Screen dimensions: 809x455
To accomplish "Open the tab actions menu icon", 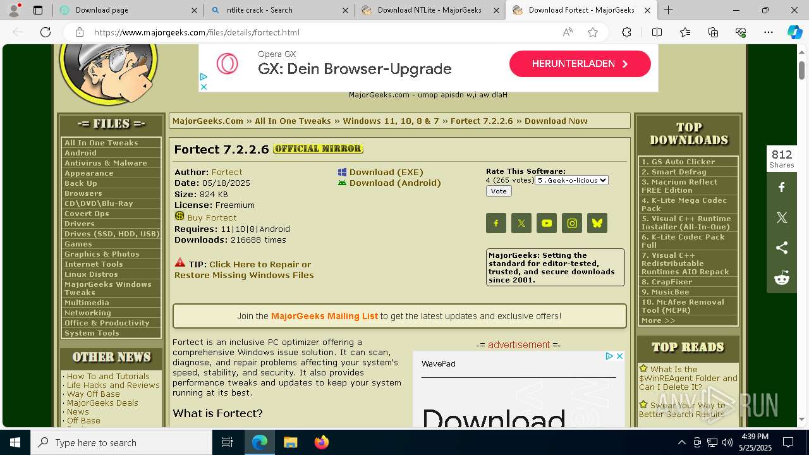I will point(38,10).
